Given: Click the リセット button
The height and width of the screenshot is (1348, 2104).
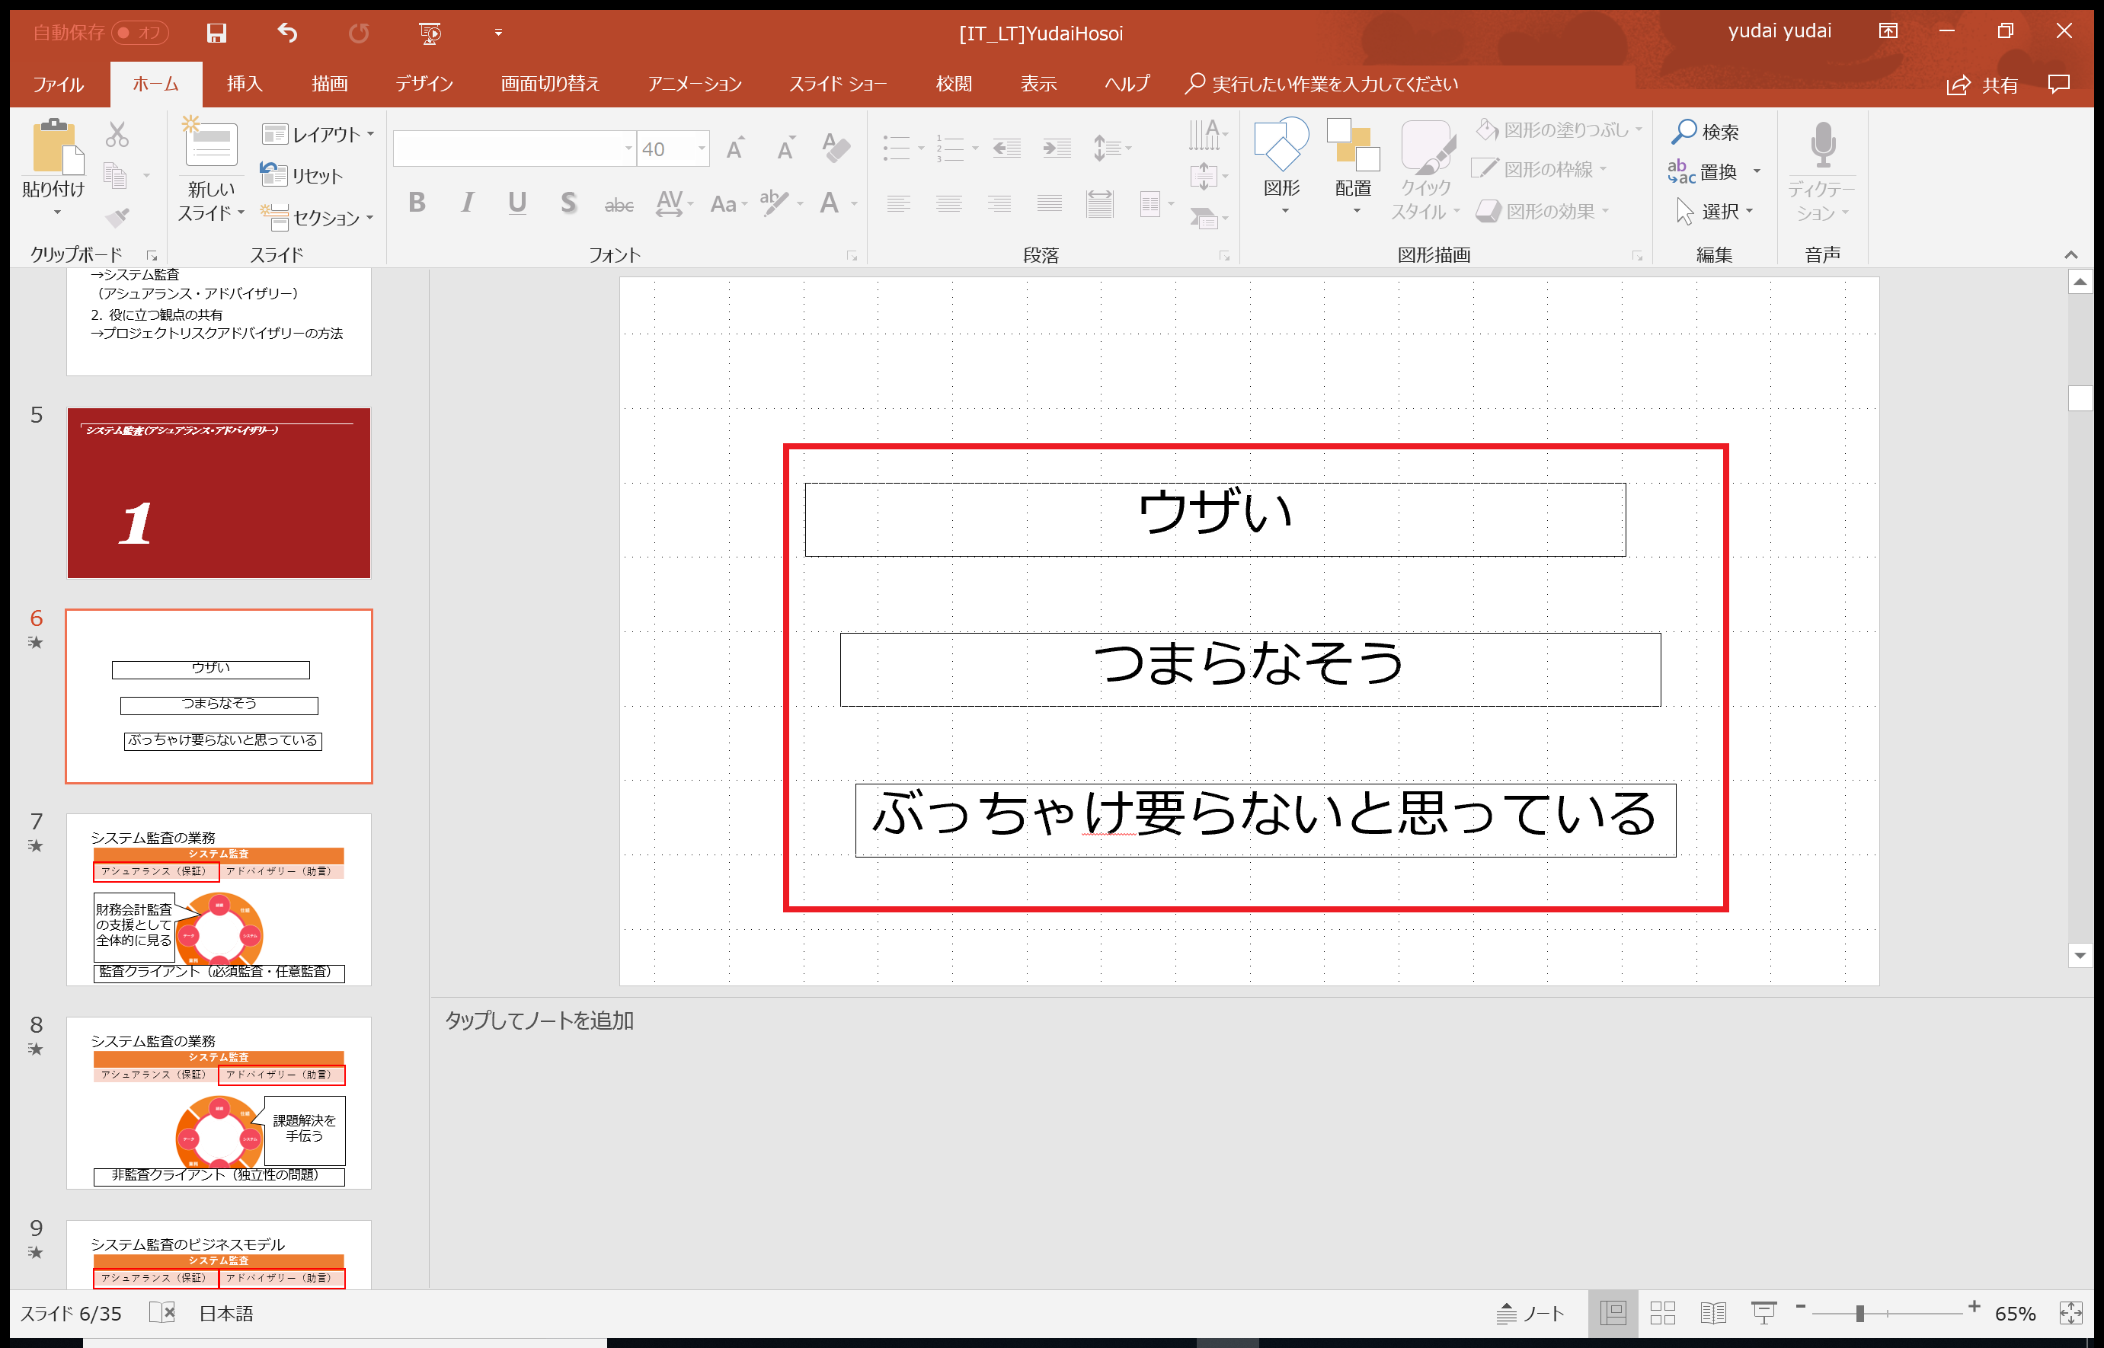Looking at the screenshot, I should point(302,175).
